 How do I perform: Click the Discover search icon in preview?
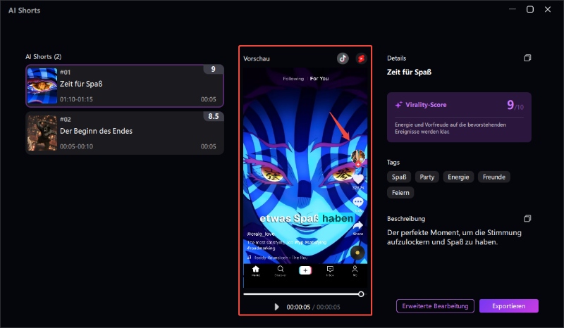pos(280,270)
